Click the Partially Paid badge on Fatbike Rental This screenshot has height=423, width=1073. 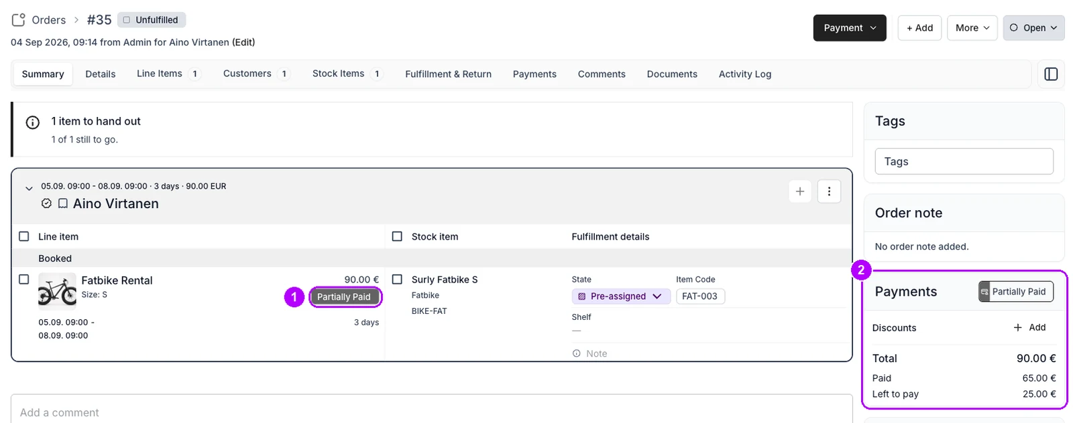point(345,297)
